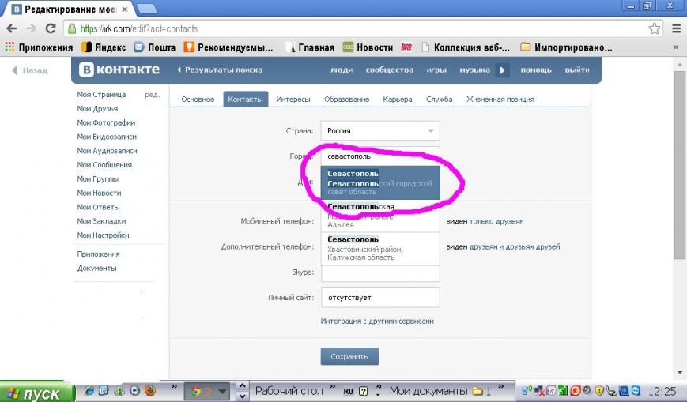Open the Яндекс bookmark
Image resolution: width=687 pixels, height=402 pixels.
104,47
